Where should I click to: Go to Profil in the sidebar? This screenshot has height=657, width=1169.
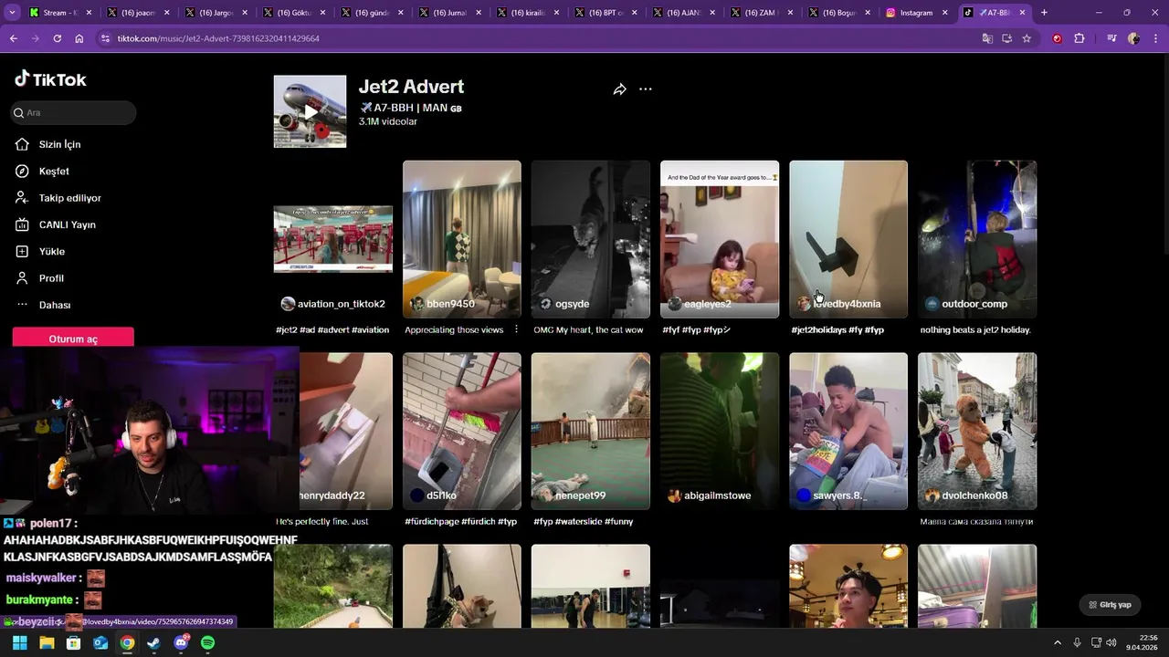(x=51, y=278)
